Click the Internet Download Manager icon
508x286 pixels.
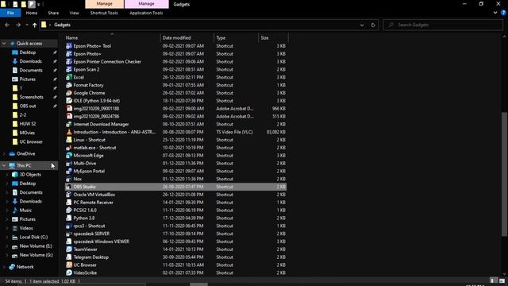tap(69, 124)
